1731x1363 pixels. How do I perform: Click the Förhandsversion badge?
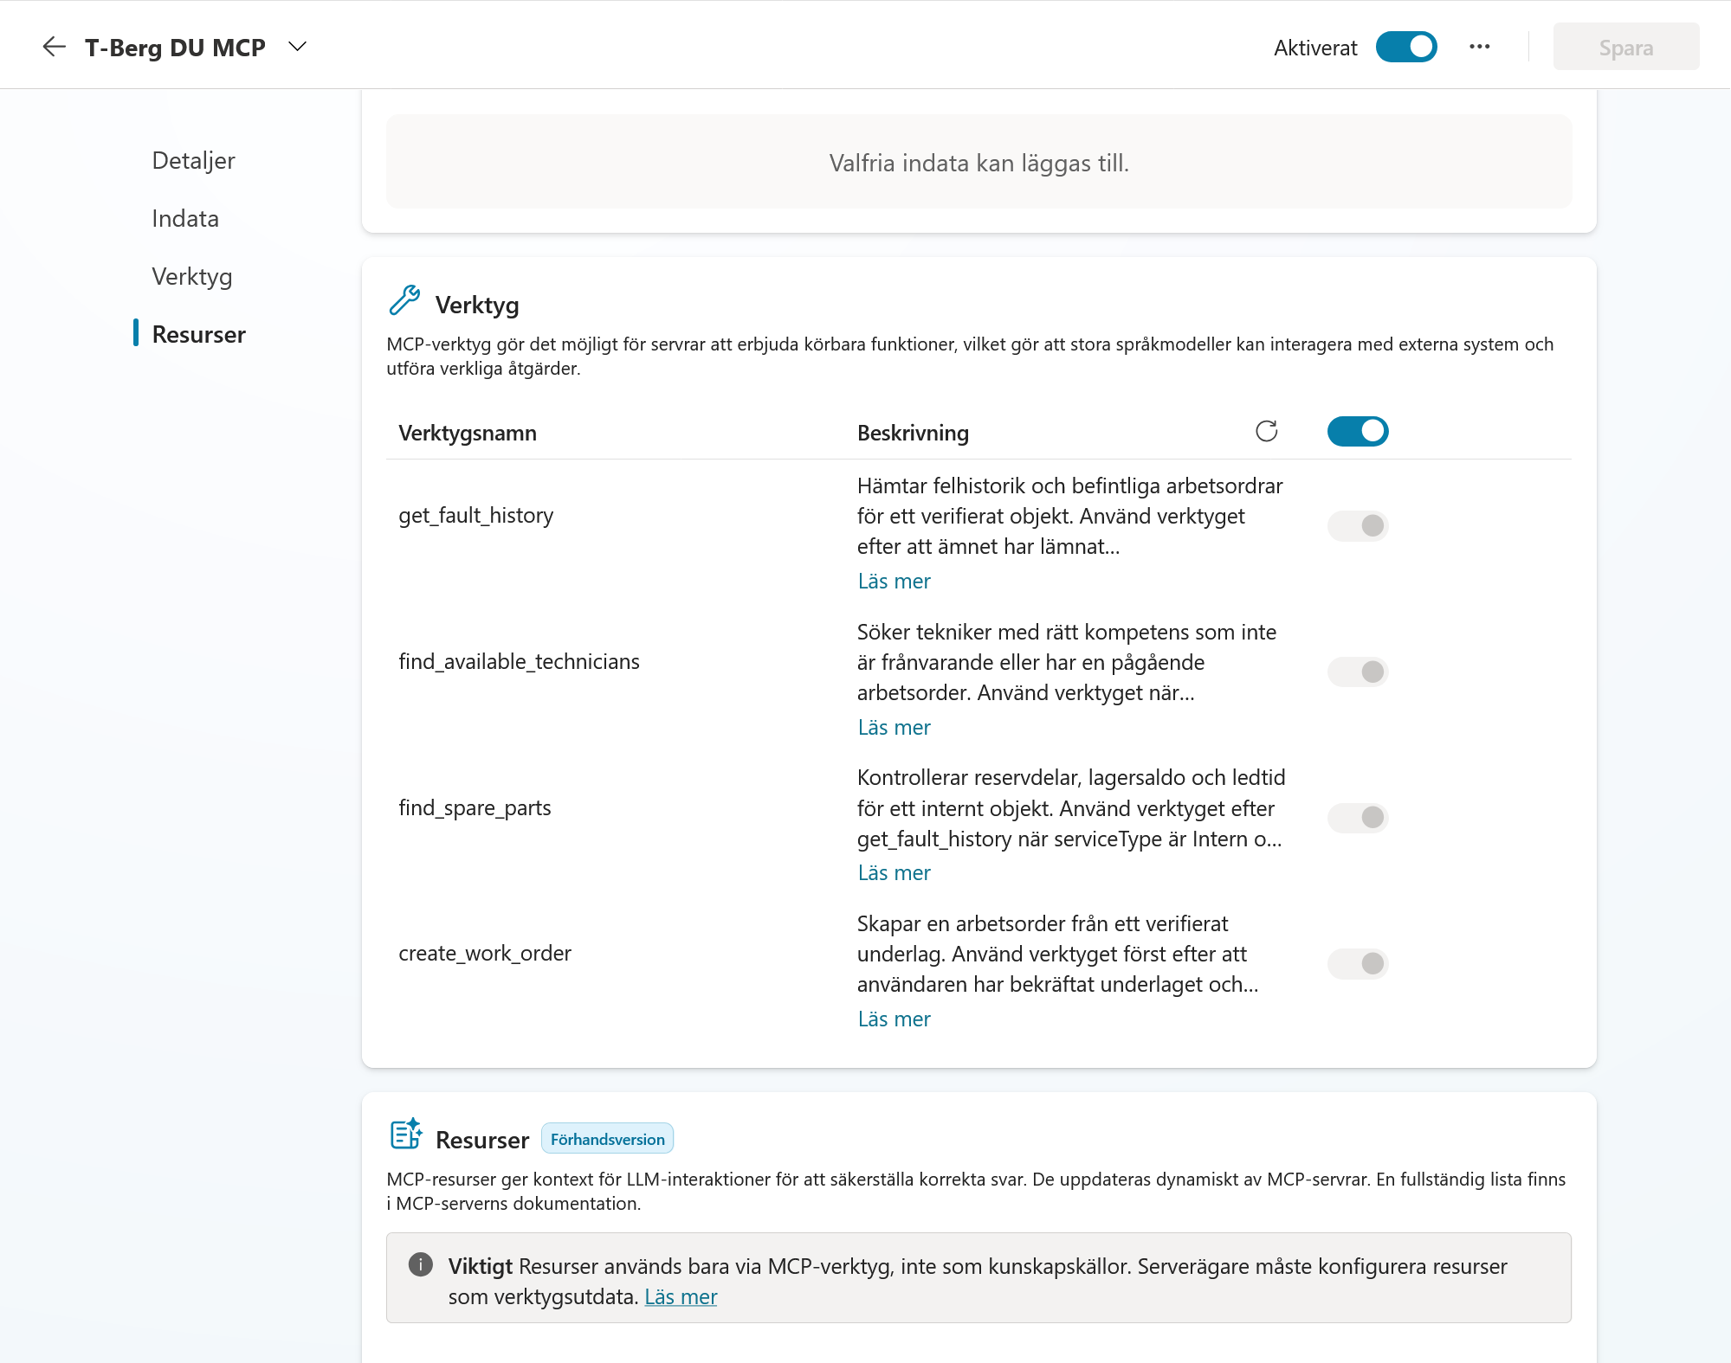[607, 1139]
